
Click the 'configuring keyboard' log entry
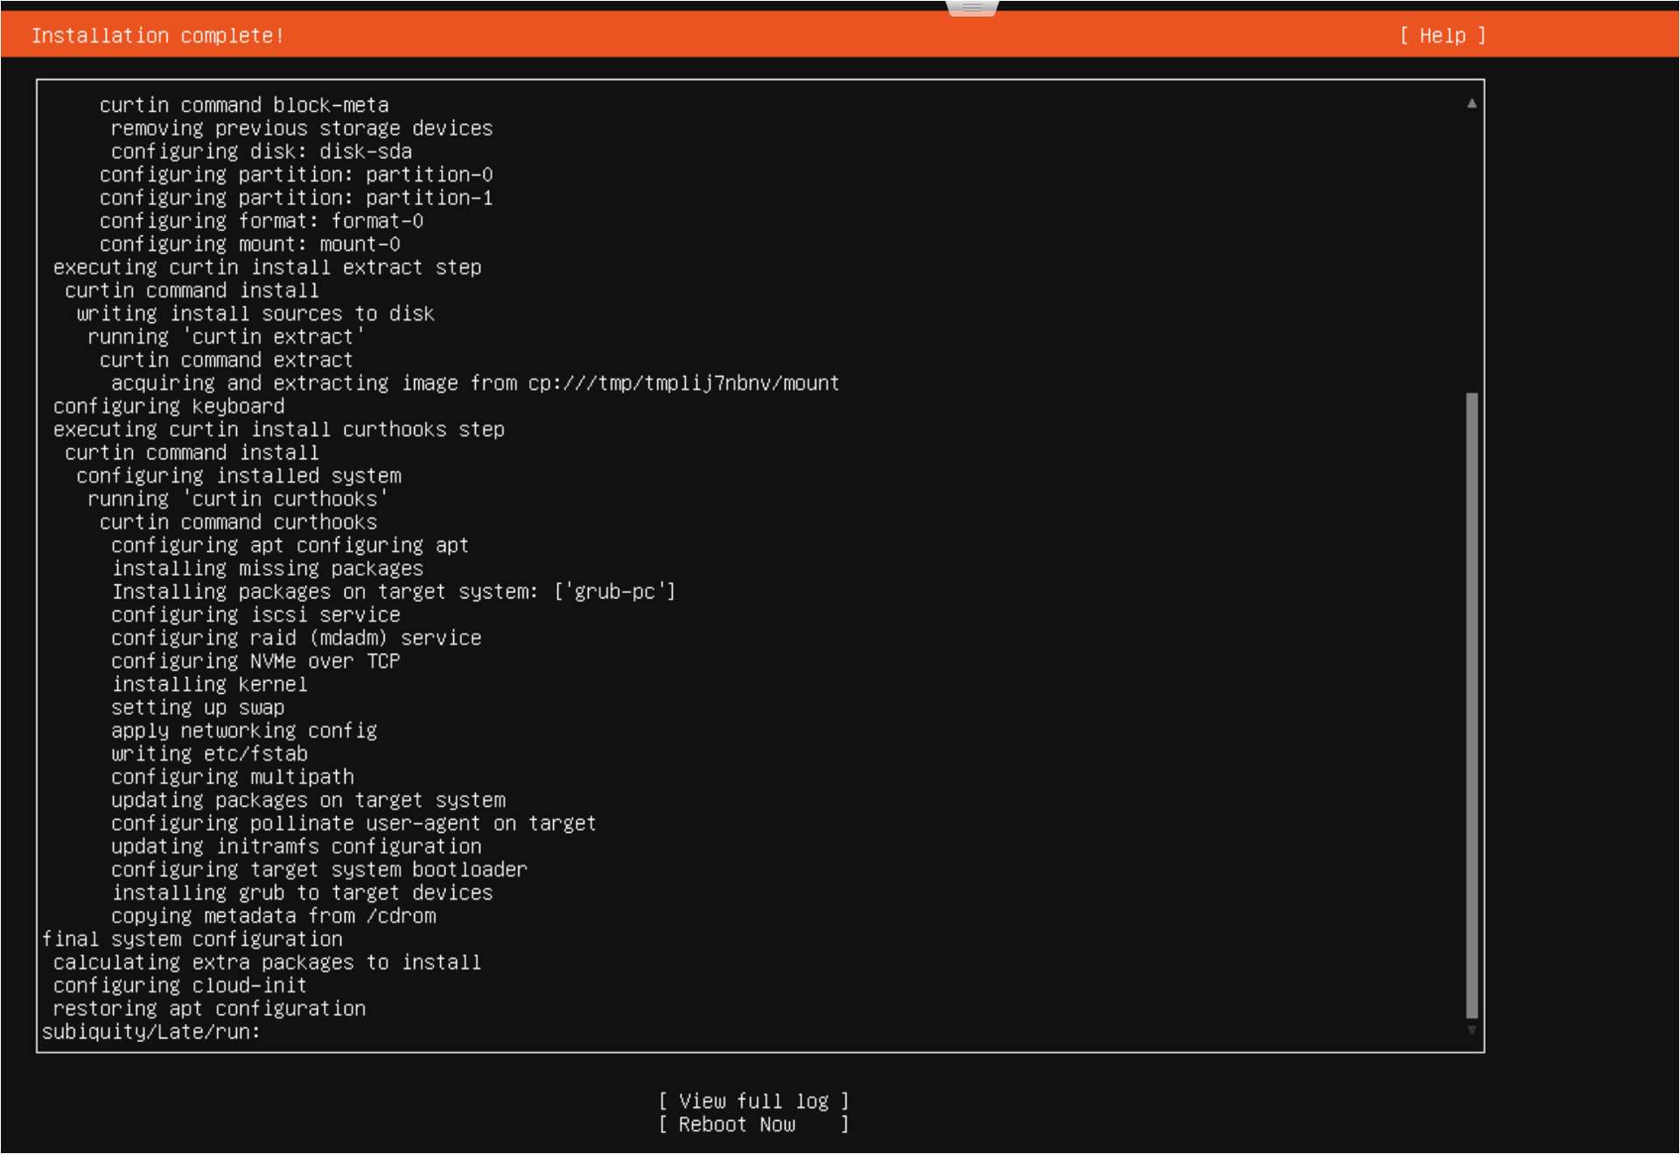point(169,406)
